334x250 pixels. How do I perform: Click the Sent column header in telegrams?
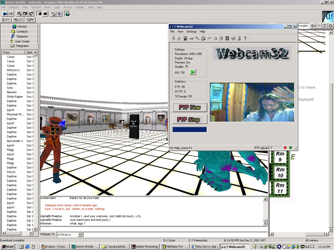click(x=29, y=52)
